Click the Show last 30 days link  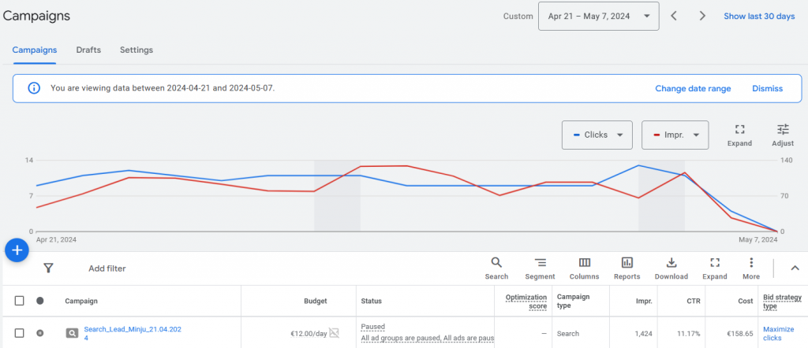tap(759, 16)
